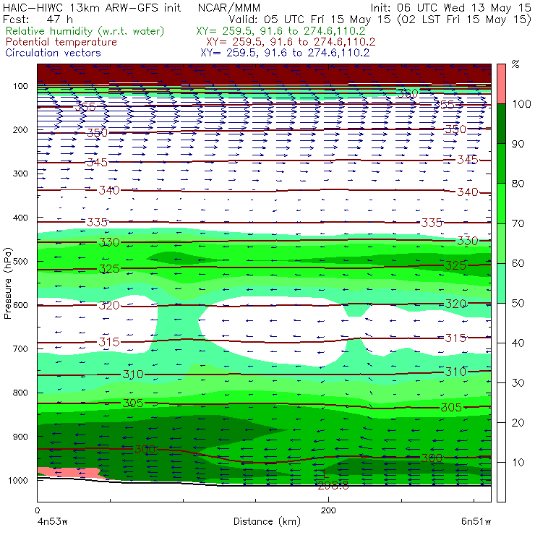This screenshot has height=535, width=535.
Task: Click the legend value '10'
Action: click(x=518, y=463)
